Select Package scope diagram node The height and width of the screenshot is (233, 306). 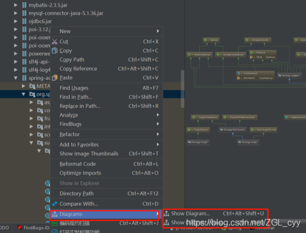pos(248,142)
